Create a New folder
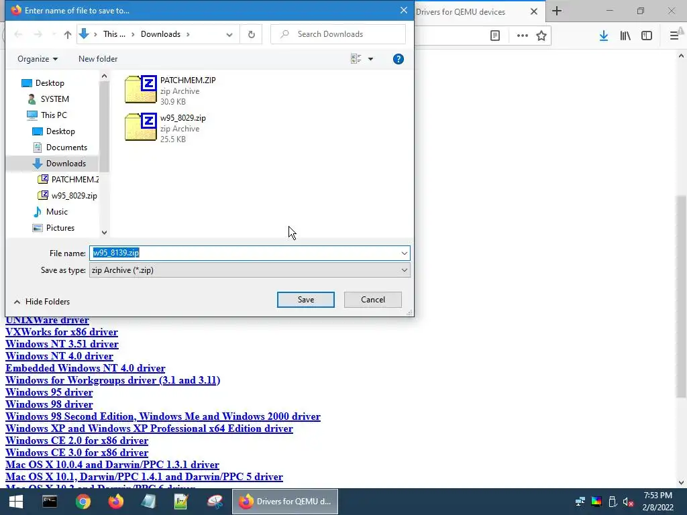 pyautogui.click(x=98, y=59)
